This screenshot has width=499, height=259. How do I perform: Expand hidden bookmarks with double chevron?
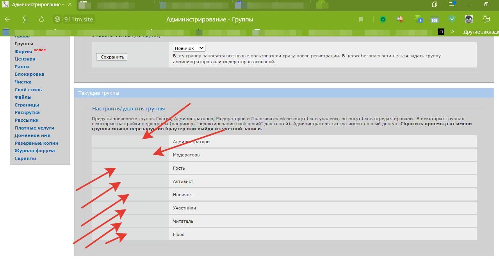click(x=453, y=32)
